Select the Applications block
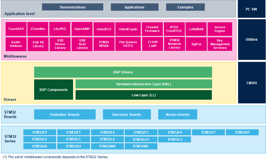Image resolution: width=266 pixels, height=161 pixels. [x=135, y=7]
